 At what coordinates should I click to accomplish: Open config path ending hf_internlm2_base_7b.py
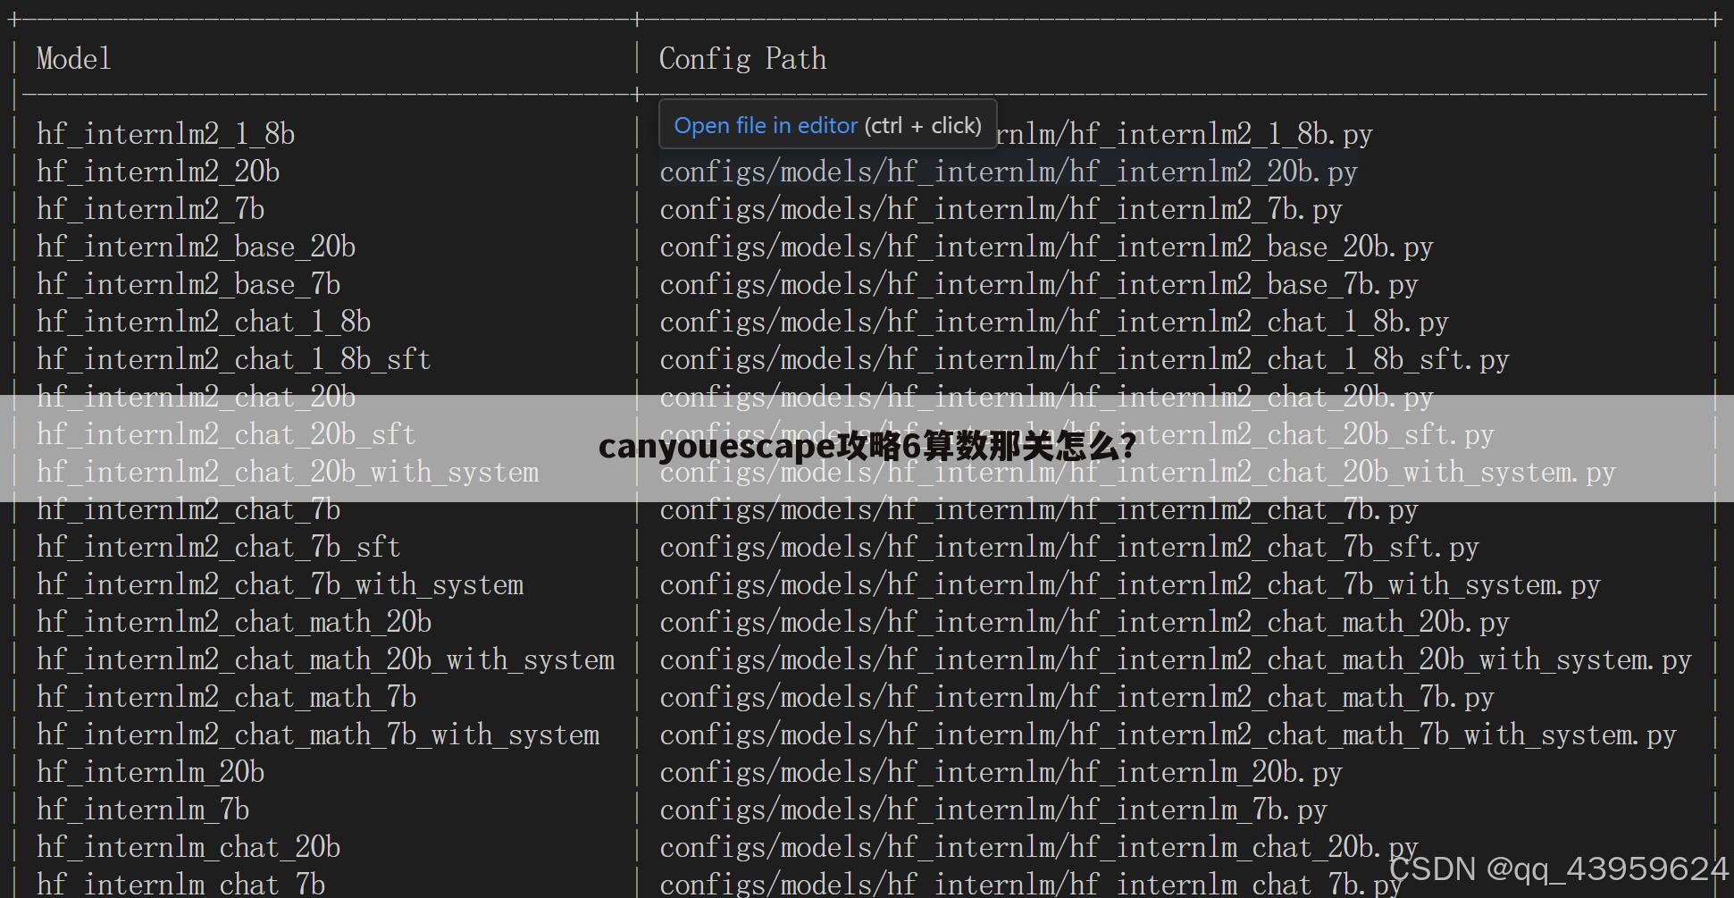point(1039,284)
